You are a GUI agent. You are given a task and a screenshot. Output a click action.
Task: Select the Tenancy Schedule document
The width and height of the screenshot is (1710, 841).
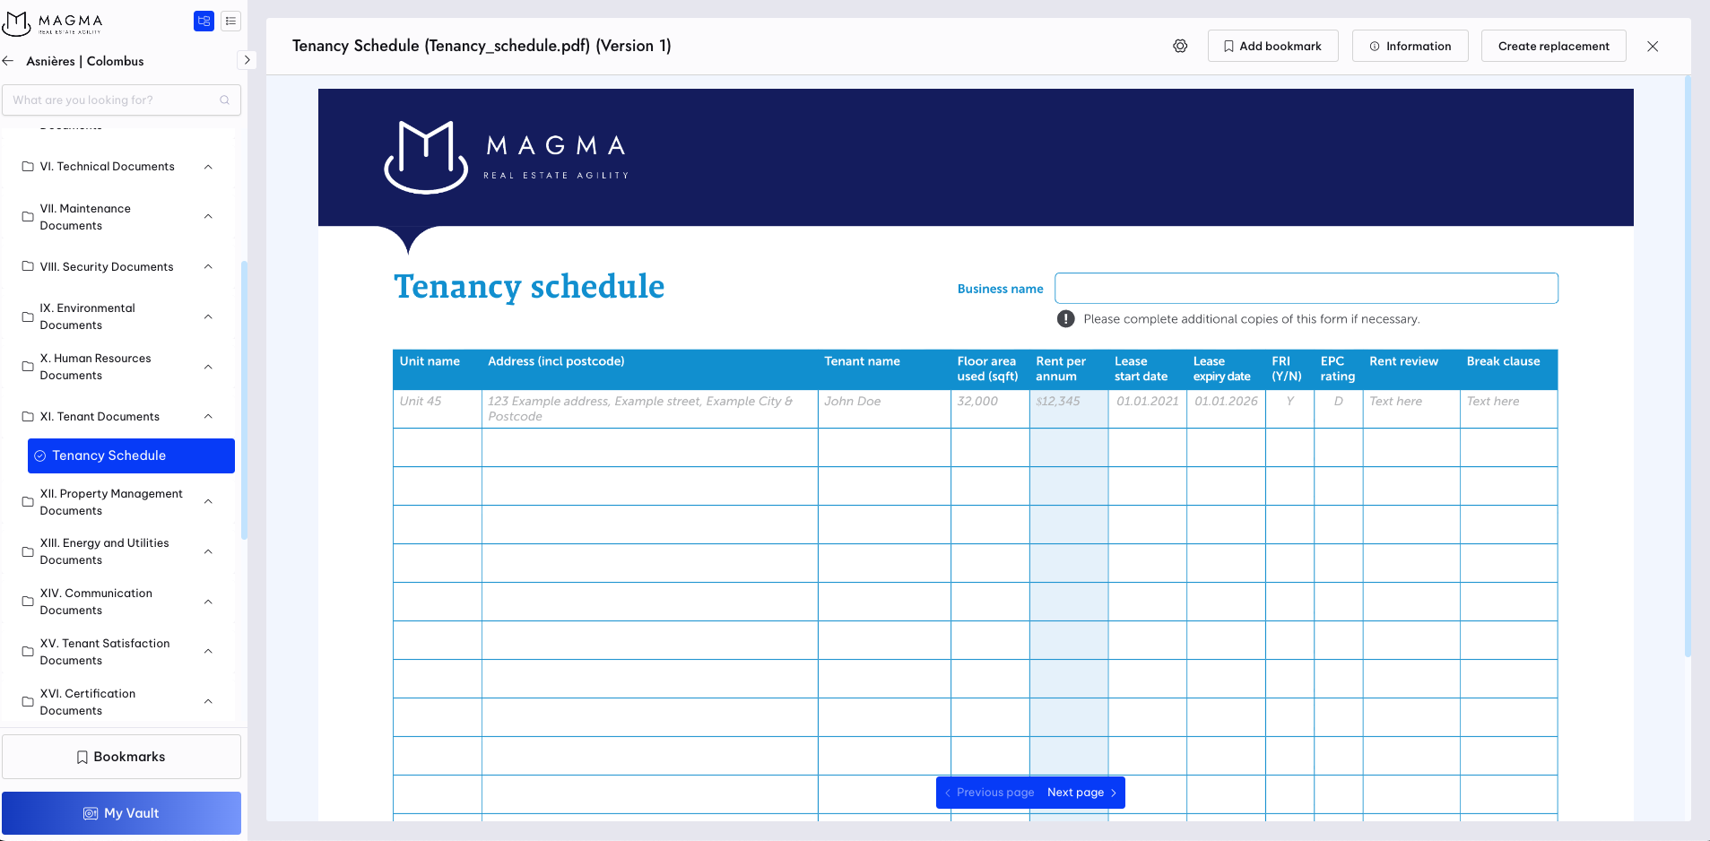[x=131, y=455]
